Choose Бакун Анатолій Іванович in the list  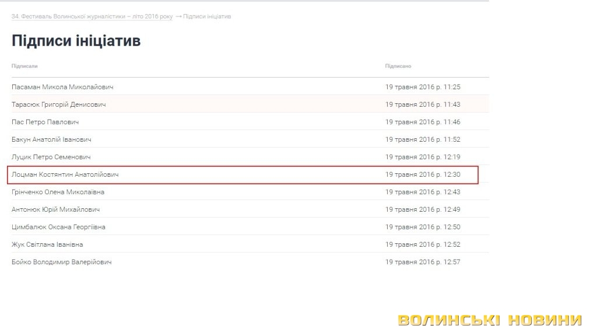[51, 139]
